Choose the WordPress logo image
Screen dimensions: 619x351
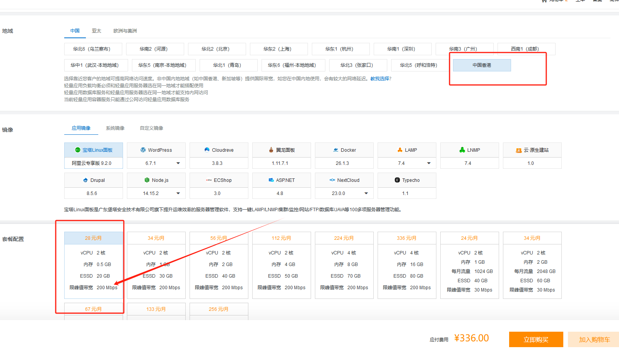[143, 150]
